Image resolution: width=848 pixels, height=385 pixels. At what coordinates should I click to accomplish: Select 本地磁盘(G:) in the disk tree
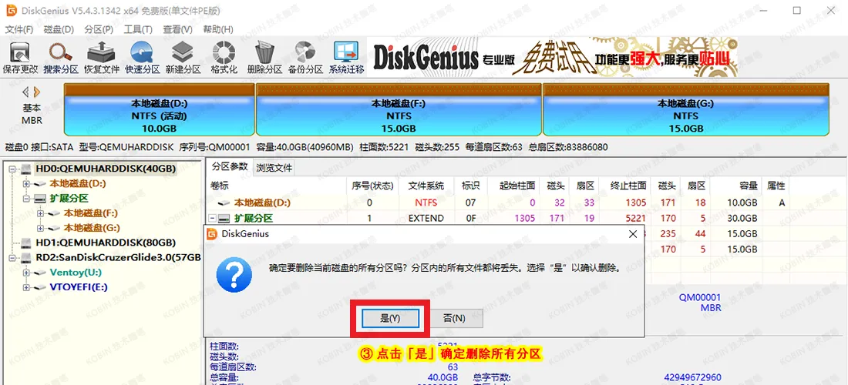(x=92, y=228)
